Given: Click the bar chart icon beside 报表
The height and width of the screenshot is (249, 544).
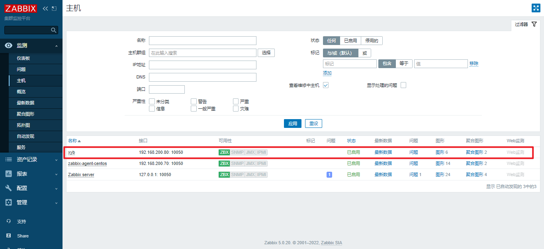Looking at the screenshot, I should (8, 174).
